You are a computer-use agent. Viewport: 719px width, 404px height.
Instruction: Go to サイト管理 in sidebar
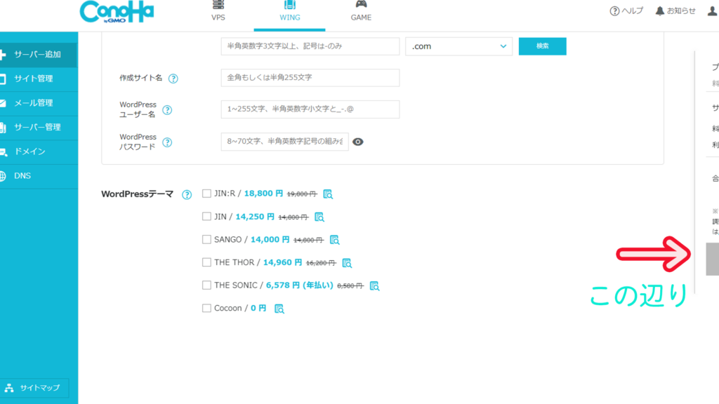39,79
